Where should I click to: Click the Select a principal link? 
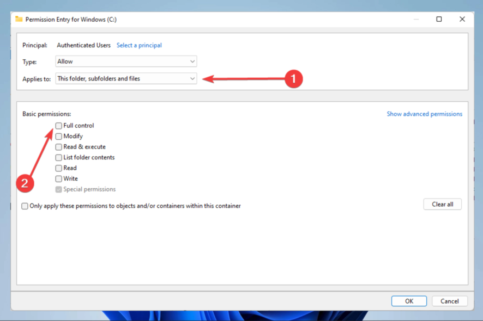click(x=139, y=45)
